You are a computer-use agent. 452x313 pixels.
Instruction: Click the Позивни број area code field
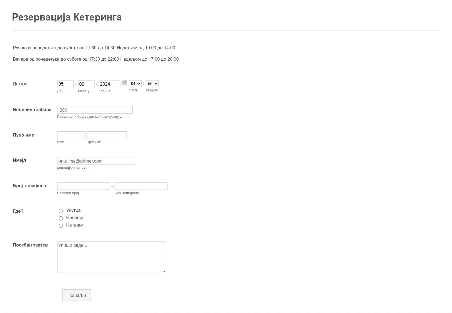pyautogui.click(x=84, y=186)
